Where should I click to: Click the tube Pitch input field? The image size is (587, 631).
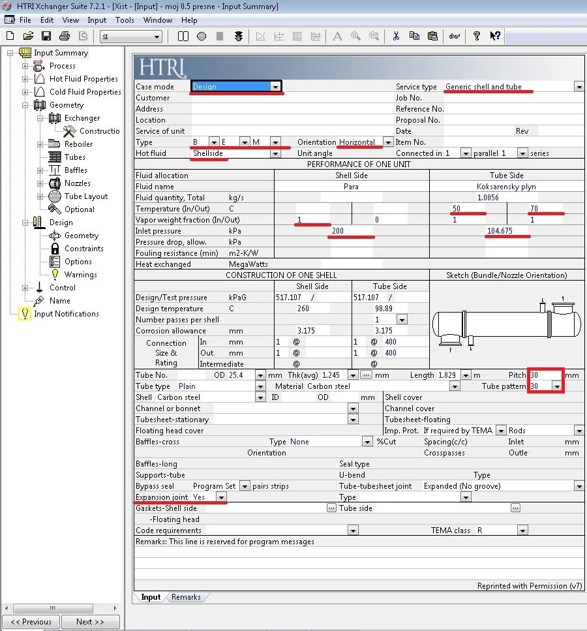pos(545,375)
